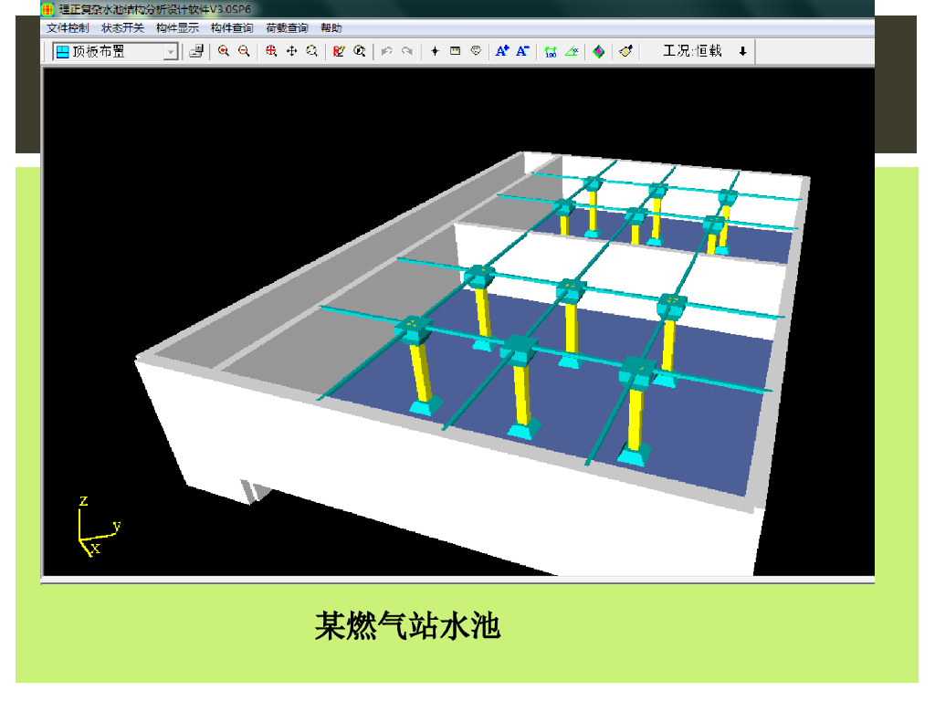The image size is (935, 701).
Task: Decrease text size with A- icon
Action: (522, 51)
